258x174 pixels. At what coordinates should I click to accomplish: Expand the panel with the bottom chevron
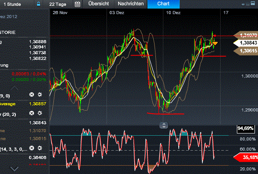tap(15, 169)
